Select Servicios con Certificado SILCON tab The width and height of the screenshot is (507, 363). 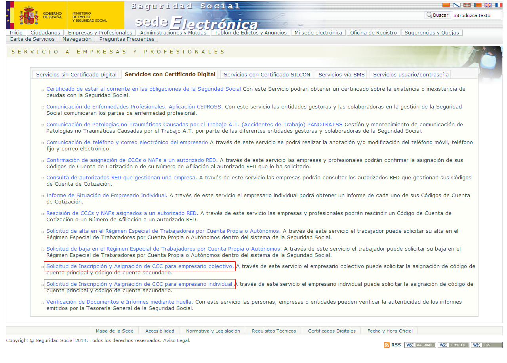(267, 74)
